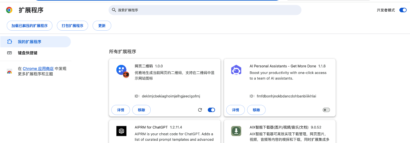Click the AIPRM for ChatGPT icon
The width and height of the screenshot is (410, 143).
[x=121, y=131]
